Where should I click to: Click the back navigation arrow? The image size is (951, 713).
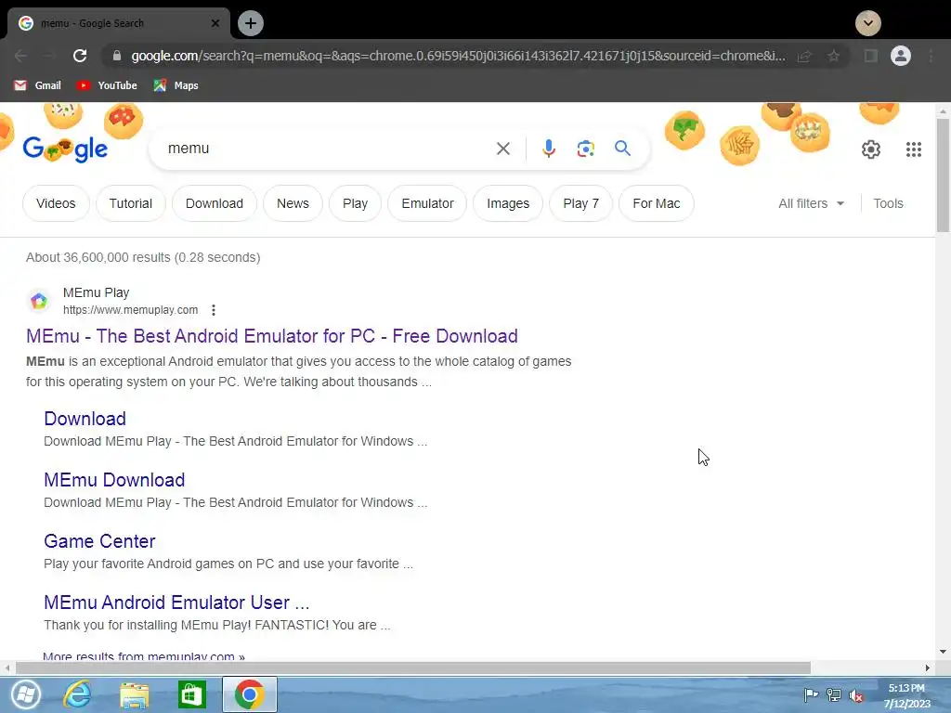20,56
